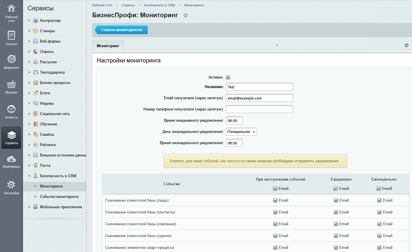Toggle event Email checkbox for сделки row
The width and height of the screenshot is (412, 252).
(x=276, y=236)
